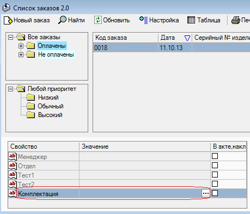This screenshot has height=214, width=250.
Task: Collapse the Любой приоритет tree node
Action: point(11,89)
